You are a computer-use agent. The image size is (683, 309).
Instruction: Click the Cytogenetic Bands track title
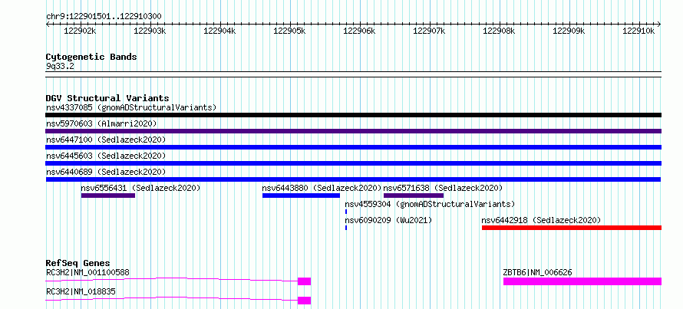click(x=91, y=57)
